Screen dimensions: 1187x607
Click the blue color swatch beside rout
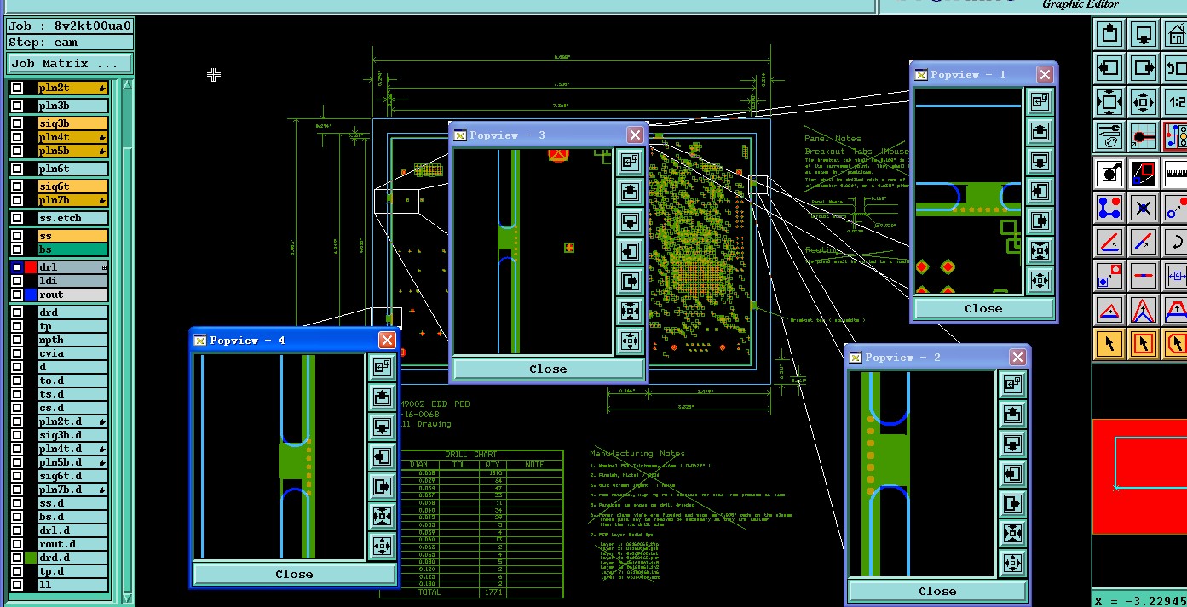click(31, 295)
